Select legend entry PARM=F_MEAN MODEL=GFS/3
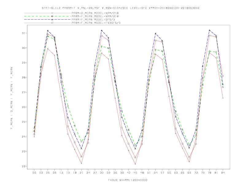 (93, 20)
